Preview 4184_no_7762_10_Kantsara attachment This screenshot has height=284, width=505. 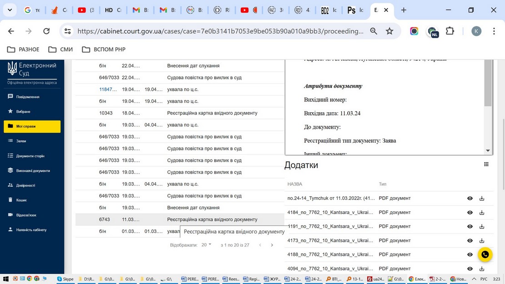470,213
